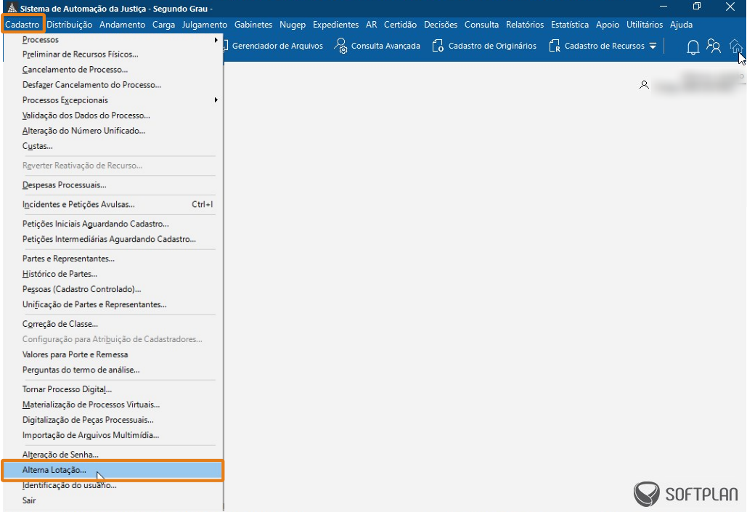Image resolution: width=747 pixels, height=512 pixels.
Task: Open Consulta Avançada from the toolbar icon
Action: [x=340, y=46]
